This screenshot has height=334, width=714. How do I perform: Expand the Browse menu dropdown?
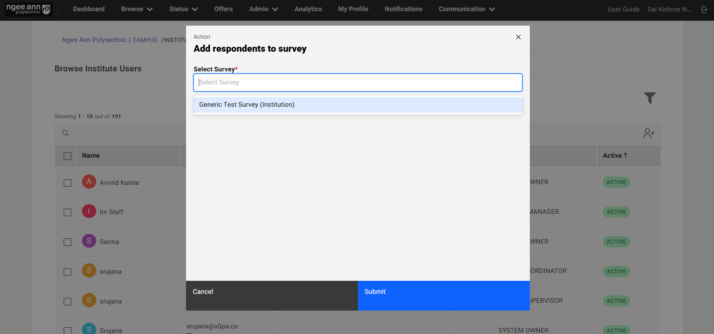click(136, 9)
